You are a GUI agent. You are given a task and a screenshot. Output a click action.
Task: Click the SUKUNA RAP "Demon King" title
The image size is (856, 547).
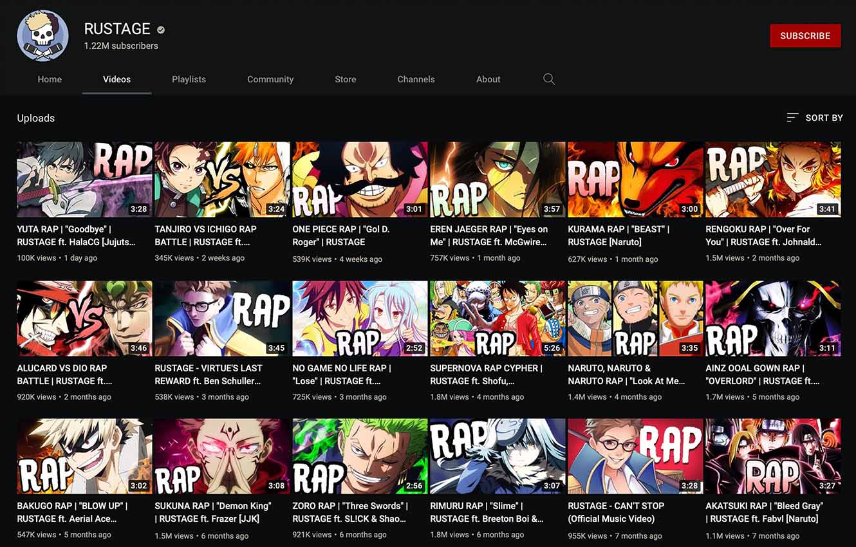213,512
